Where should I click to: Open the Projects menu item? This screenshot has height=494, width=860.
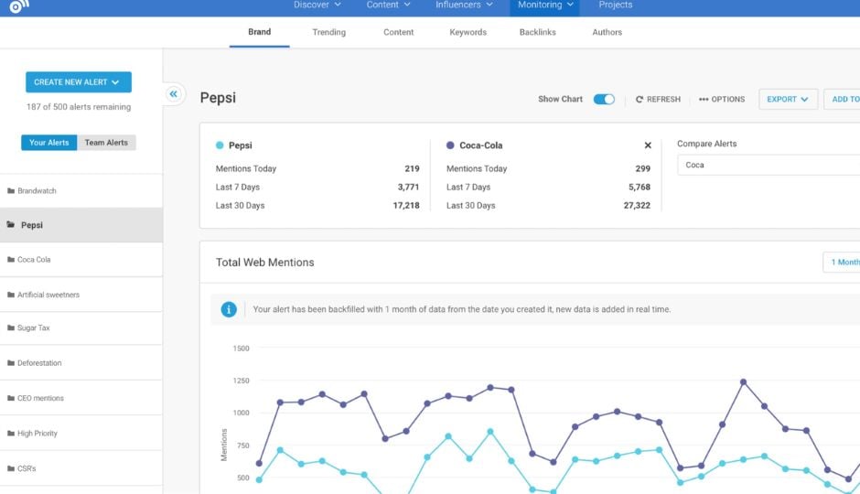click(x=616, y=5)
